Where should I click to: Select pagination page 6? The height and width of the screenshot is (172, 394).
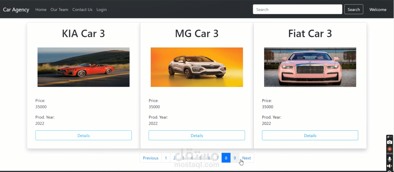(x=209, y=158)
